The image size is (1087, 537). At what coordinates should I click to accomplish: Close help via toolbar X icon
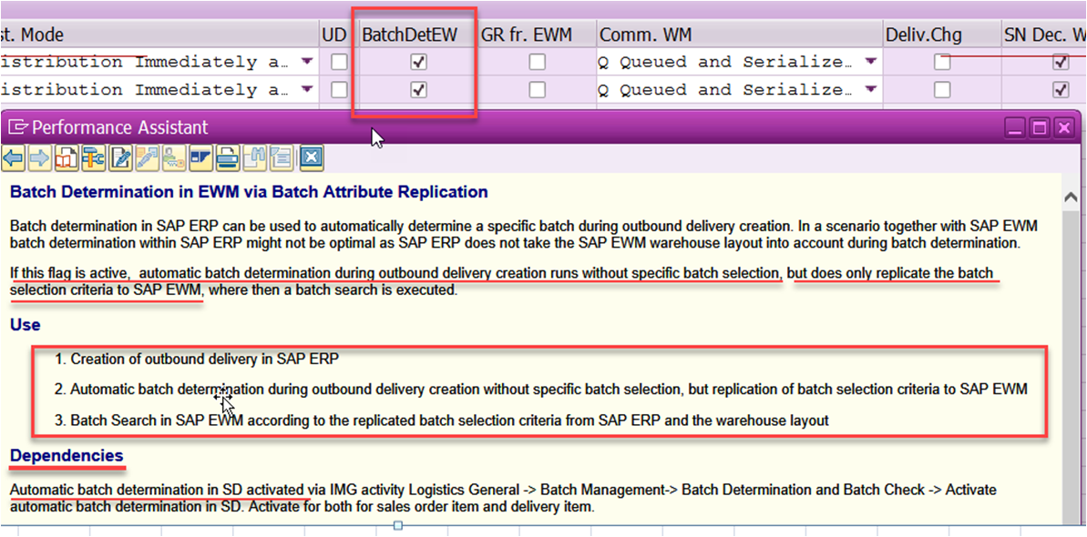(x=312, y=158)
